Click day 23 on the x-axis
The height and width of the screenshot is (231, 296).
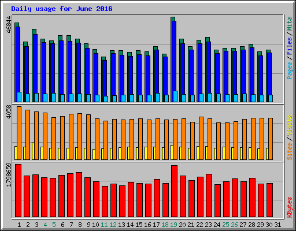click(x=208, y=225)
